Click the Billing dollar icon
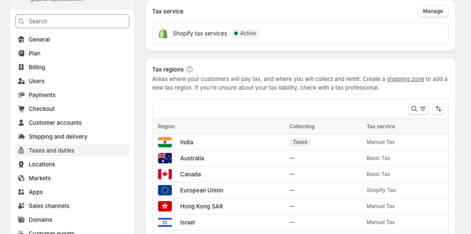The image size is (471, 234). coord(21,67)
